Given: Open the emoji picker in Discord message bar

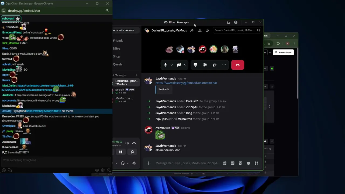Looking at the screenshot, I should (249, 163).
